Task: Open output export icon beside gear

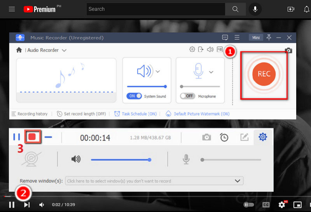Action: click(201, 49)
